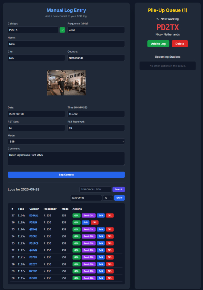203x290 pixels.
Task: Click into the Comment text area
Action: pos(66,159)
